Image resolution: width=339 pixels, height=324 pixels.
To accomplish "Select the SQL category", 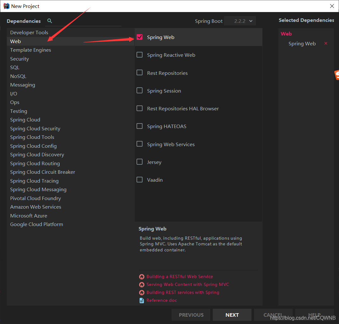I will pyautogui.click(x=70, y=68).
